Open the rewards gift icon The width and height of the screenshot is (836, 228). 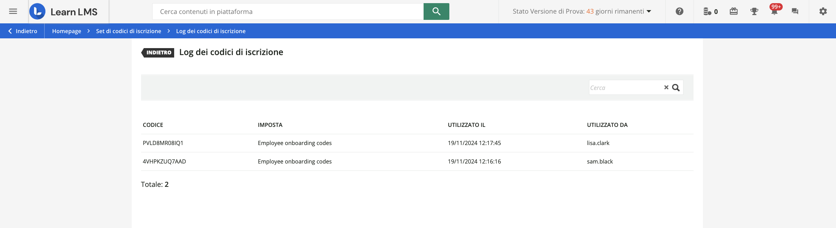click(x=734, y=12)
